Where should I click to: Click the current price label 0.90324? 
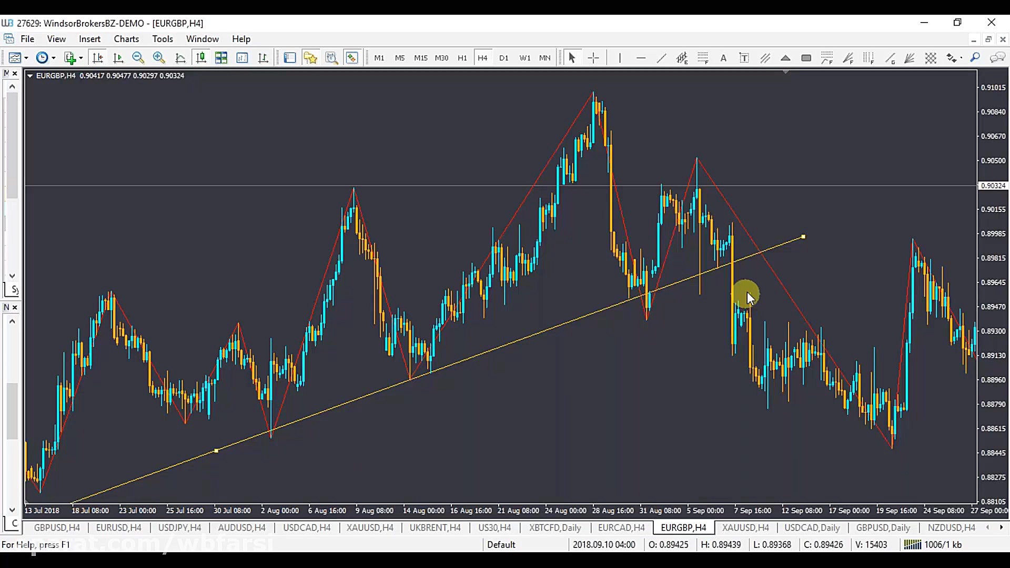(x=993, y=186)
